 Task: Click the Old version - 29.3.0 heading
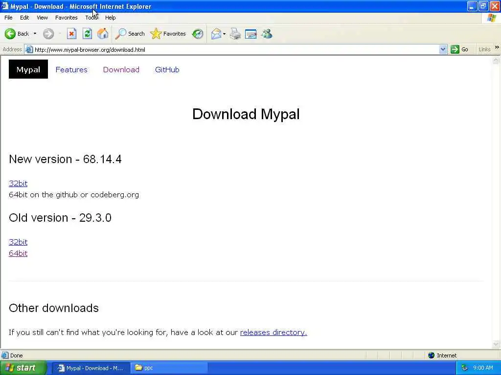pyautogui.click(x=60, y=217)
